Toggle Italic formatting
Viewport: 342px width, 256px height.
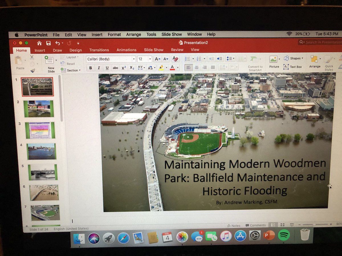[99, 68]
